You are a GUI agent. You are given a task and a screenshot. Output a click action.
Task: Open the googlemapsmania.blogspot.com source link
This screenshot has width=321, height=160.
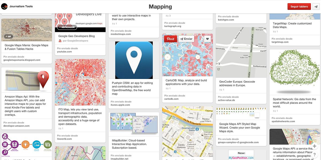tap(22, 60)
